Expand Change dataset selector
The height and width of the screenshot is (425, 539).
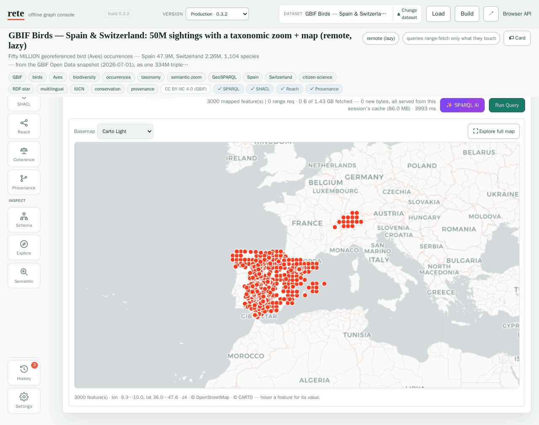[x=407, y=14]
